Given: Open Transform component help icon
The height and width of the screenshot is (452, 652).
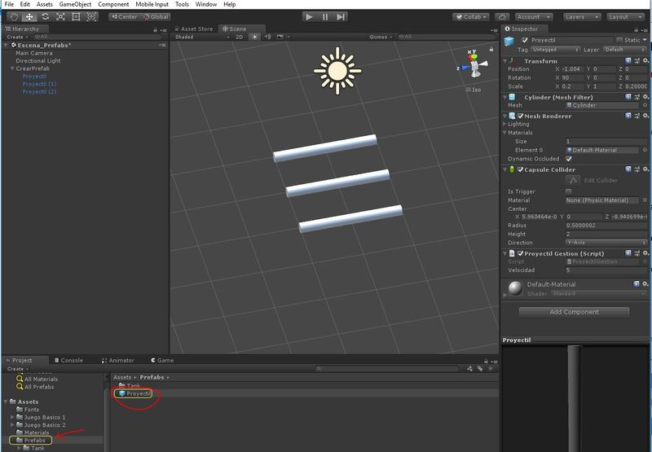Looking at the screenshot, I should point(628,60).
